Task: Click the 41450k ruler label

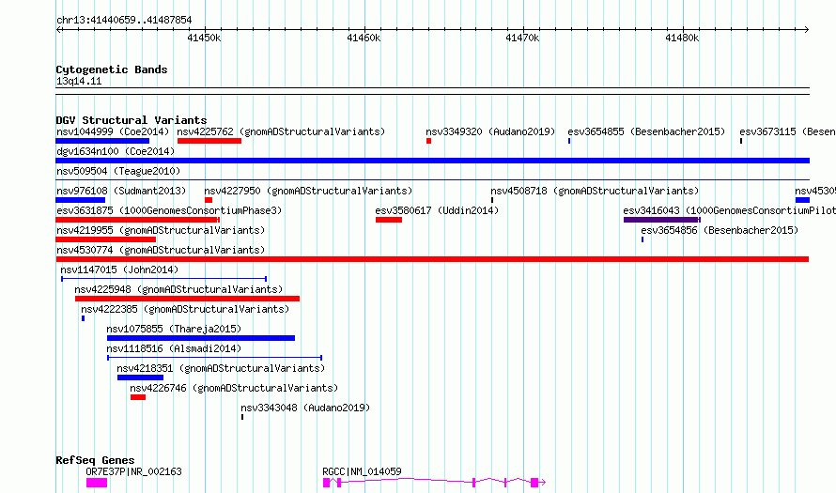Action: 204,38
